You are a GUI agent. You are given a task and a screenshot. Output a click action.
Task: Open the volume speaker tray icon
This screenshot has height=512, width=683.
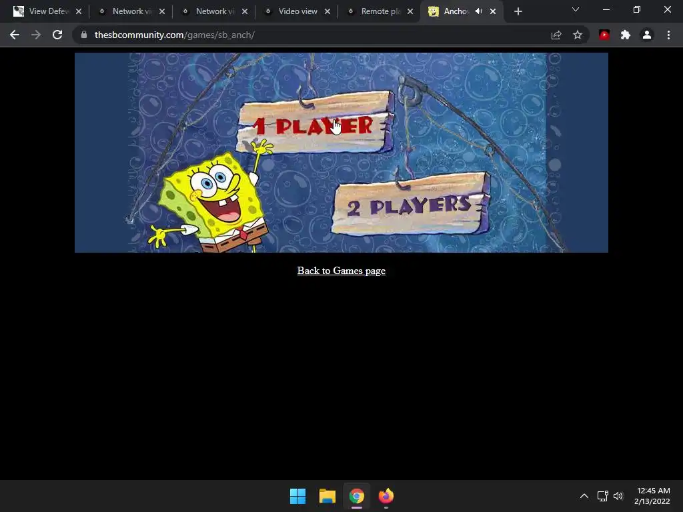[618, 496]
